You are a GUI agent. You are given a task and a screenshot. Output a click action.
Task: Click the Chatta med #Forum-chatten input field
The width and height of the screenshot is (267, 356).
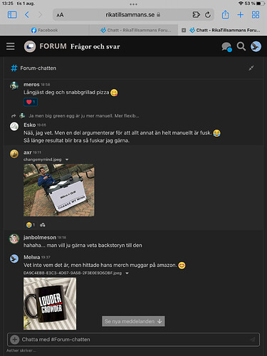[133, 340]
